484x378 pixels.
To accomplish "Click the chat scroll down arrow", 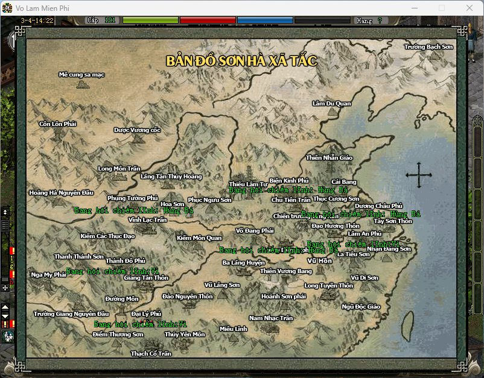I will coord(5,316).
